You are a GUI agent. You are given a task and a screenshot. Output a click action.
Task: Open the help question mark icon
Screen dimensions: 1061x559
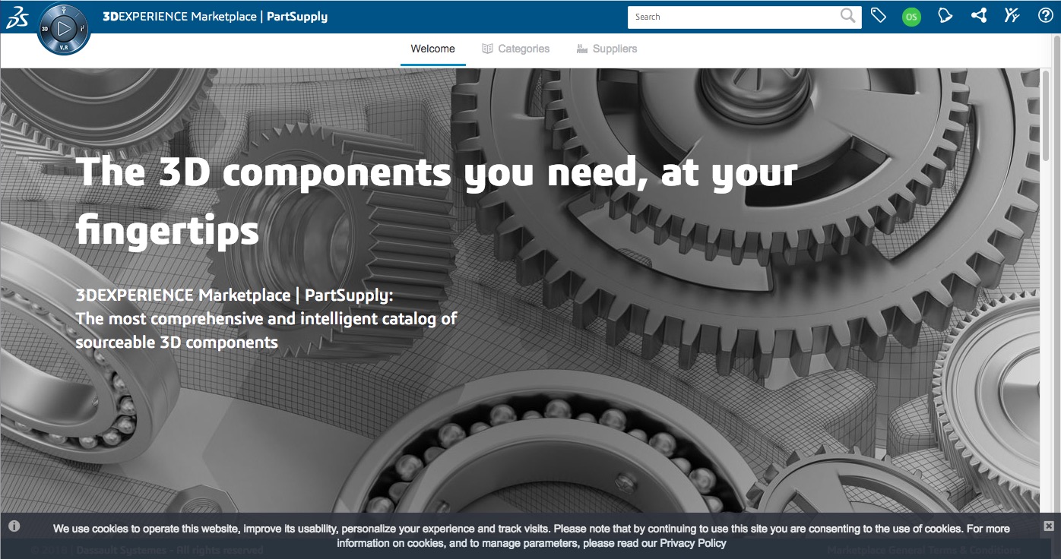pyautogui.click(x=1047, y=15)
